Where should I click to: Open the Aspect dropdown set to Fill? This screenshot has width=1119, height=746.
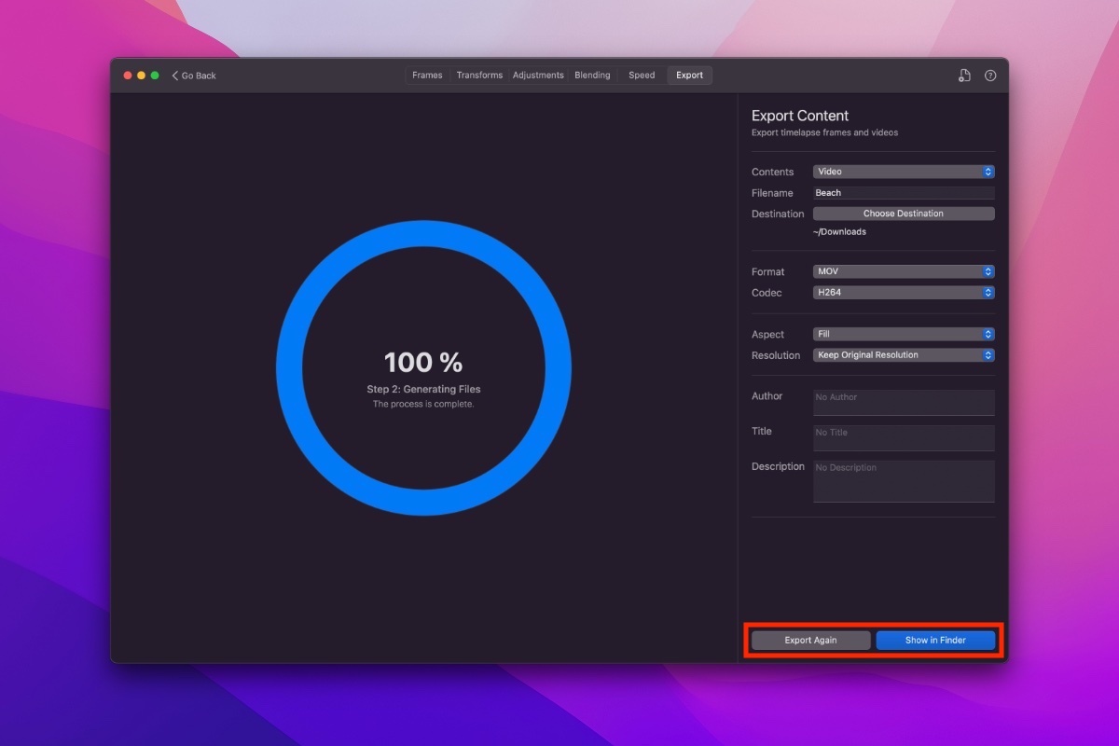pos(904,334)
